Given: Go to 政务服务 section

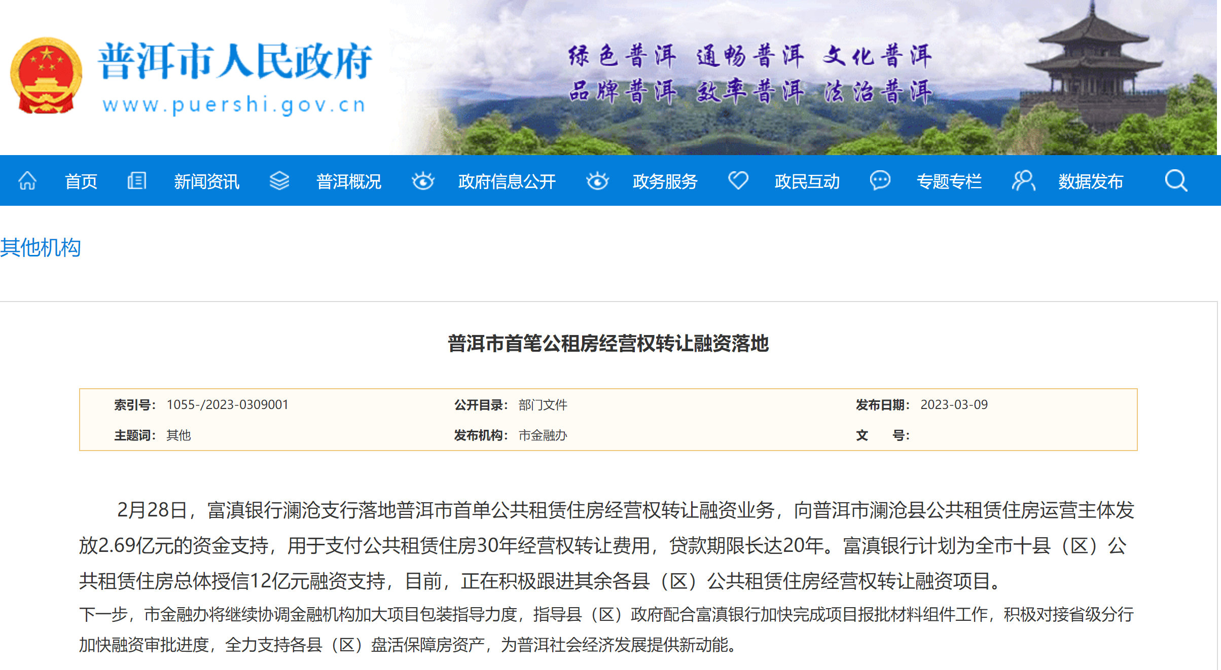Looking at the screenshot, I should [x=665, y=181].
